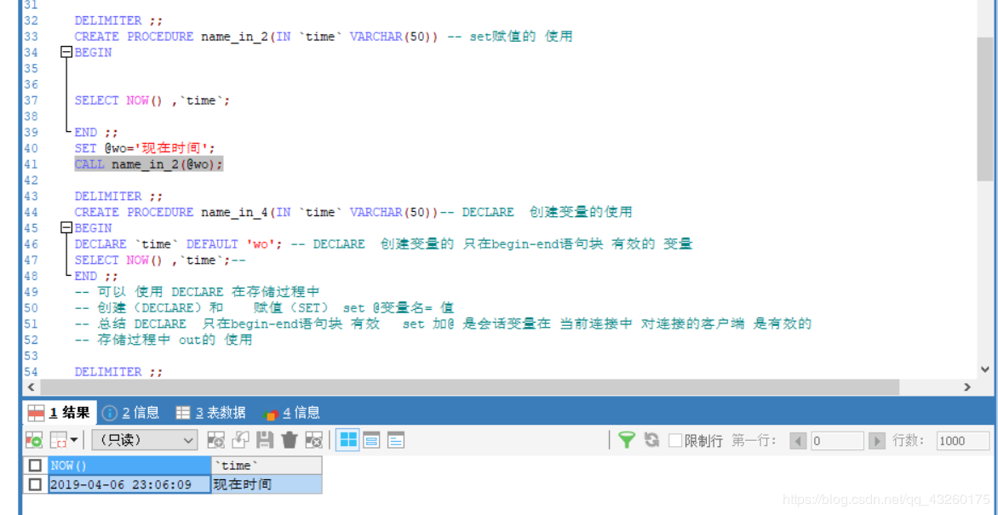Click the DECLARE `time` DEFAULT 'wo' line

click(383, 243)
